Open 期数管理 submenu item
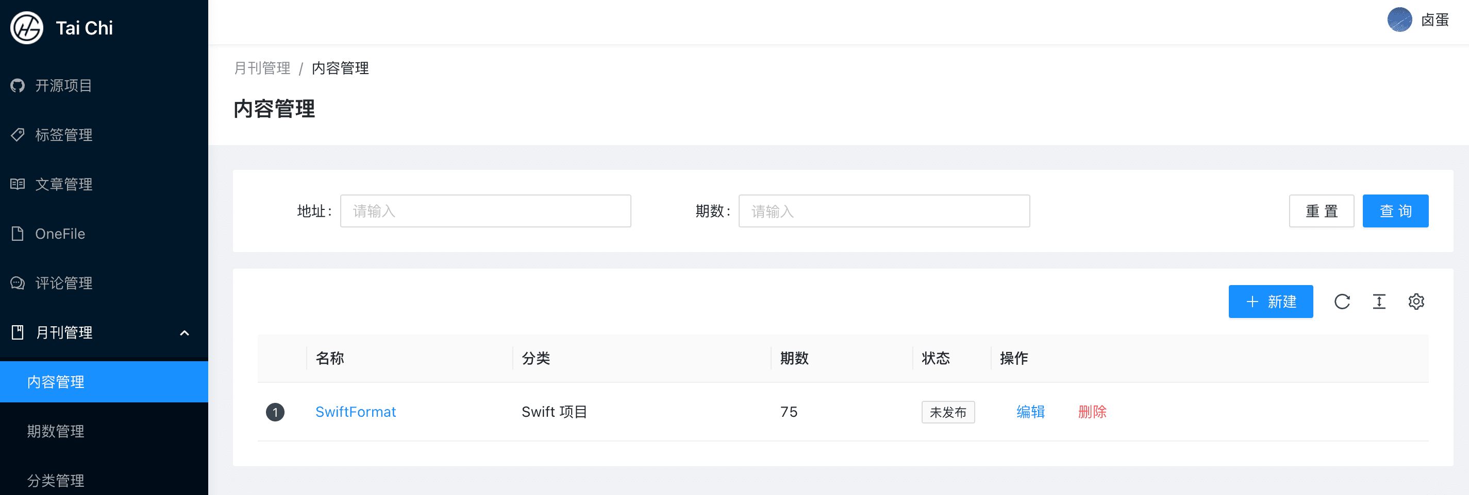Viewport: 1469px width, 495px height. coord(104,431)
